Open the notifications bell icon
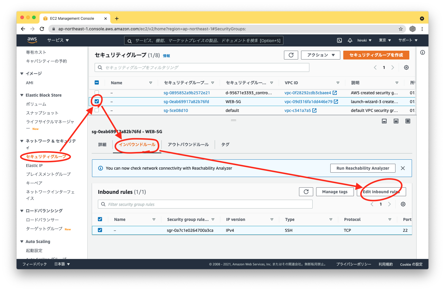445x291 pixels. click(x=350, y=40)
